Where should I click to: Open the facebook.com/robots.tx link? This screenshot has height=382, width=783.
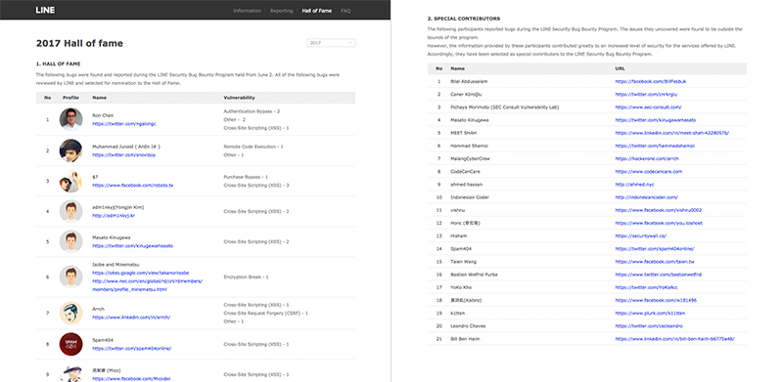point(133,186)
